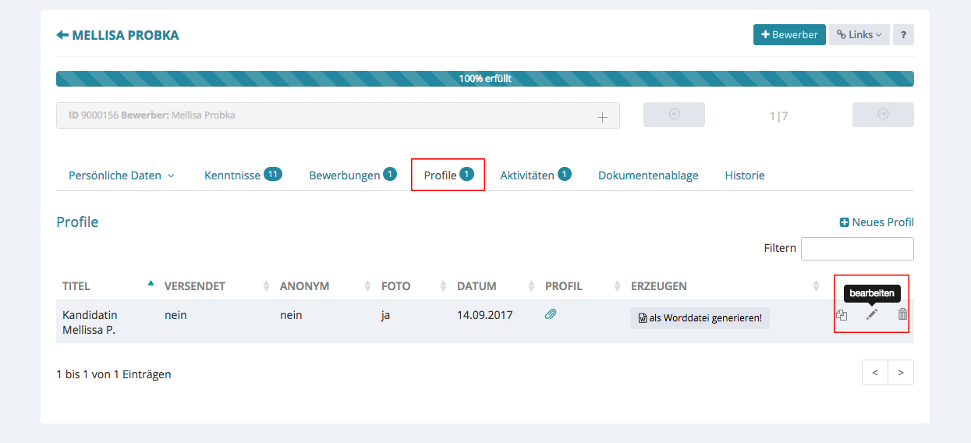This screenshot has height=443, width=971.
Task: Click the 100% erfüllt progress bar
Action: coord(484,79)
